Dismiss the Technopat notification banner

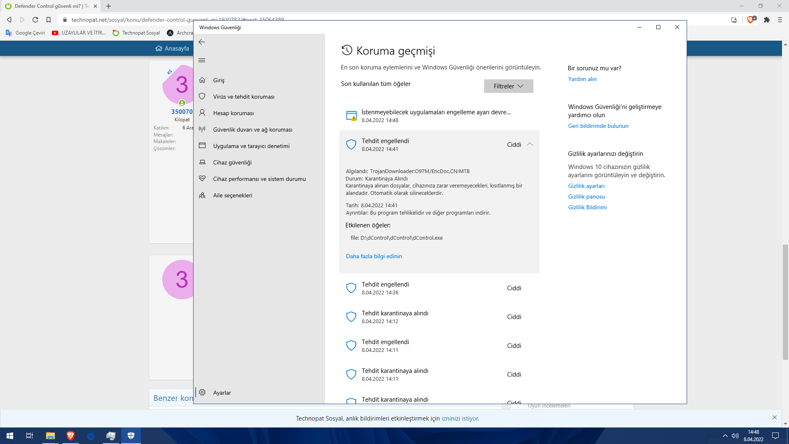pos(774,417)
